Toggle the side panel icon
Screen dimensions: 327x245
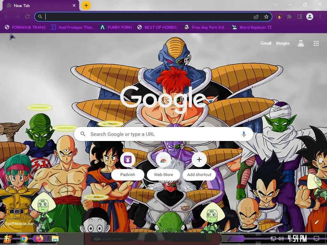pyautogui.click(x=300, y=17)
